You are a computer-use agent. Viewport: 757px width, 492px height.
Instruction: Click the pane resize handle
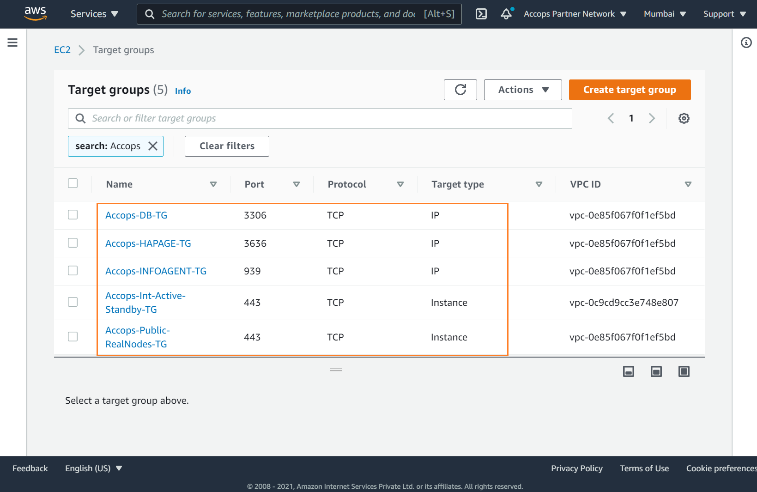[336, 370]
